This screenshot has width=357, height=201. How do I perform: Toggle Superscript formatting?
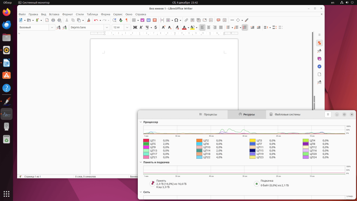(163, 28)
